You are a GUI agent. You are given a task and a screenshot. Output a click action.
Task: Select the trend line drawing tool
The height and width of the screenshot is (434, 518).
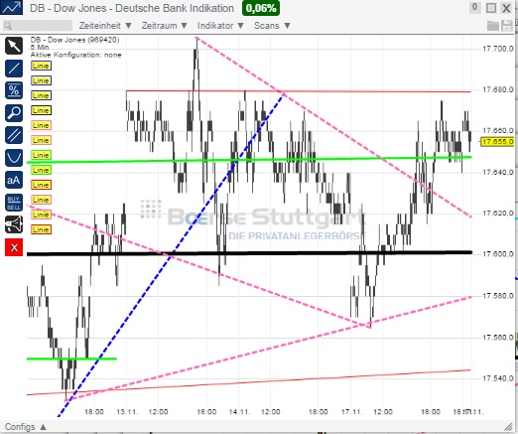[x=14, y=69]
